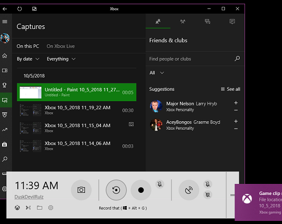Open AceyBongos profile avatar
Screen dimensions: 282x224
(x=156, y=125)
